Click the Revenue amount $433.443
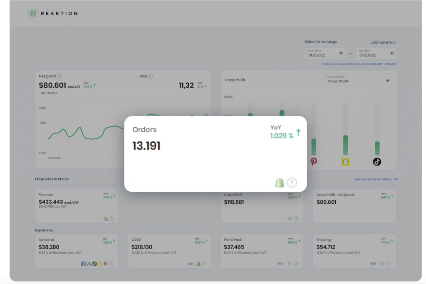The height and width of the screenshot is (284, 426). point(51,202)
